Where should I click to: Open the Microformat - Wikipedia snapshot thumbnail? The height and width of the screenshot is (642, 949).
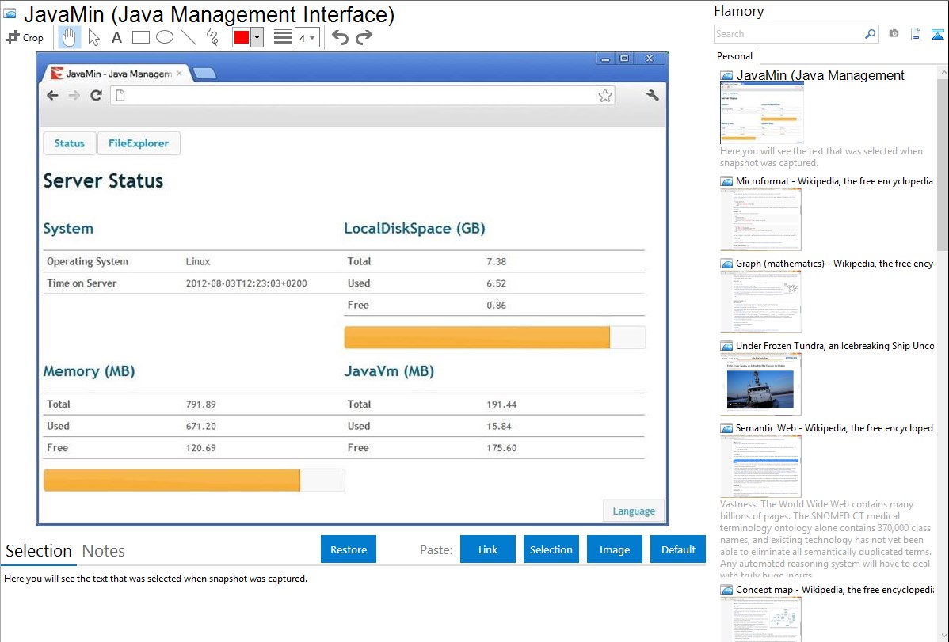tap(760, 219)
